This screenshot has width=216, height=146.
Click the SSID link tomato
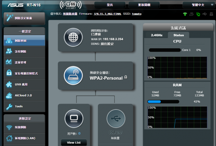[x=137, y=14]
